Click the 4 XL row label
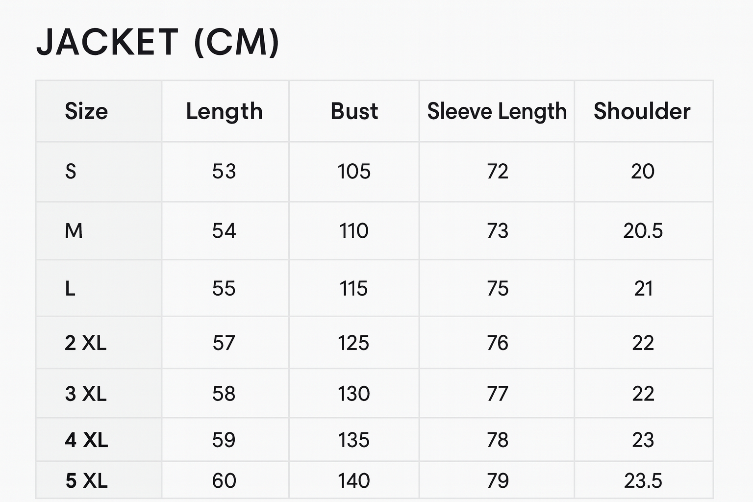 tap(86, 440)
